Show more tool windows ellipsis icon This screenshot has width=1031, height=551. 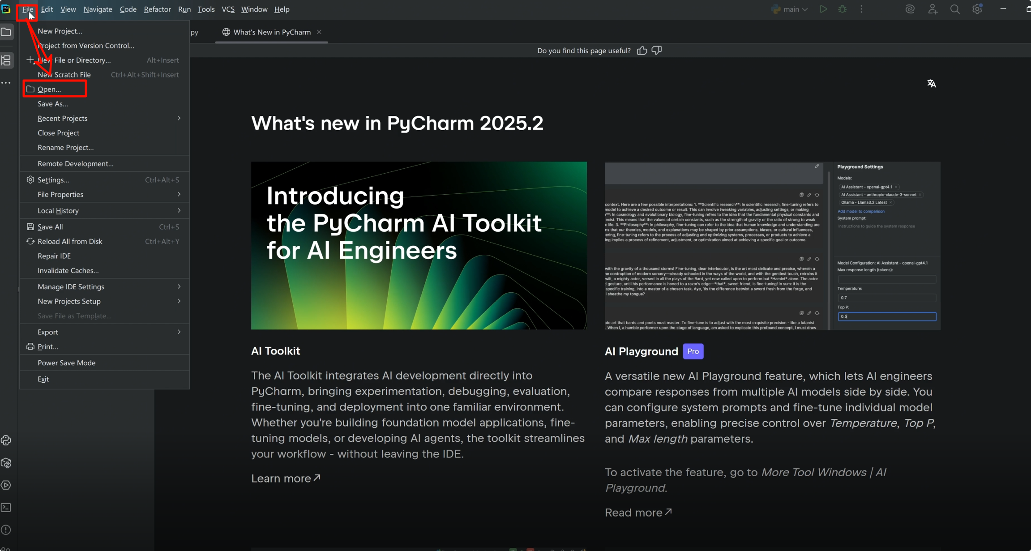coord(6,83)
